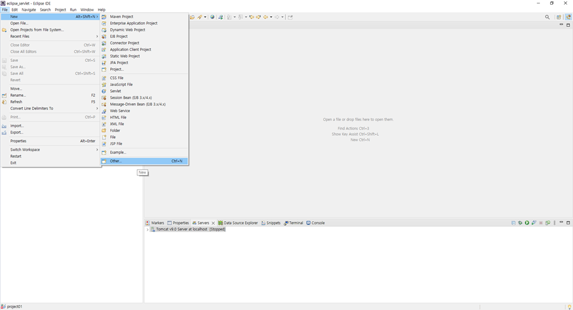The height and width of the screenshot is (310, 573).
Task: Start the server in debug mode
Action: (x=520, y=223)
